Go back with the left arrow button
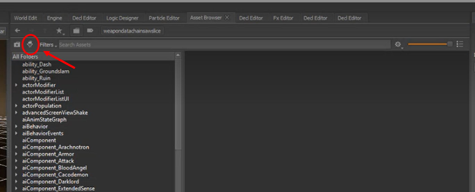 click(17, 31)
